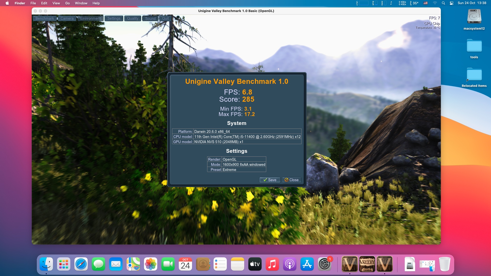Open Valley app icon in Dock
Viewport: 491px width, 276px height.
click(367, 264)
